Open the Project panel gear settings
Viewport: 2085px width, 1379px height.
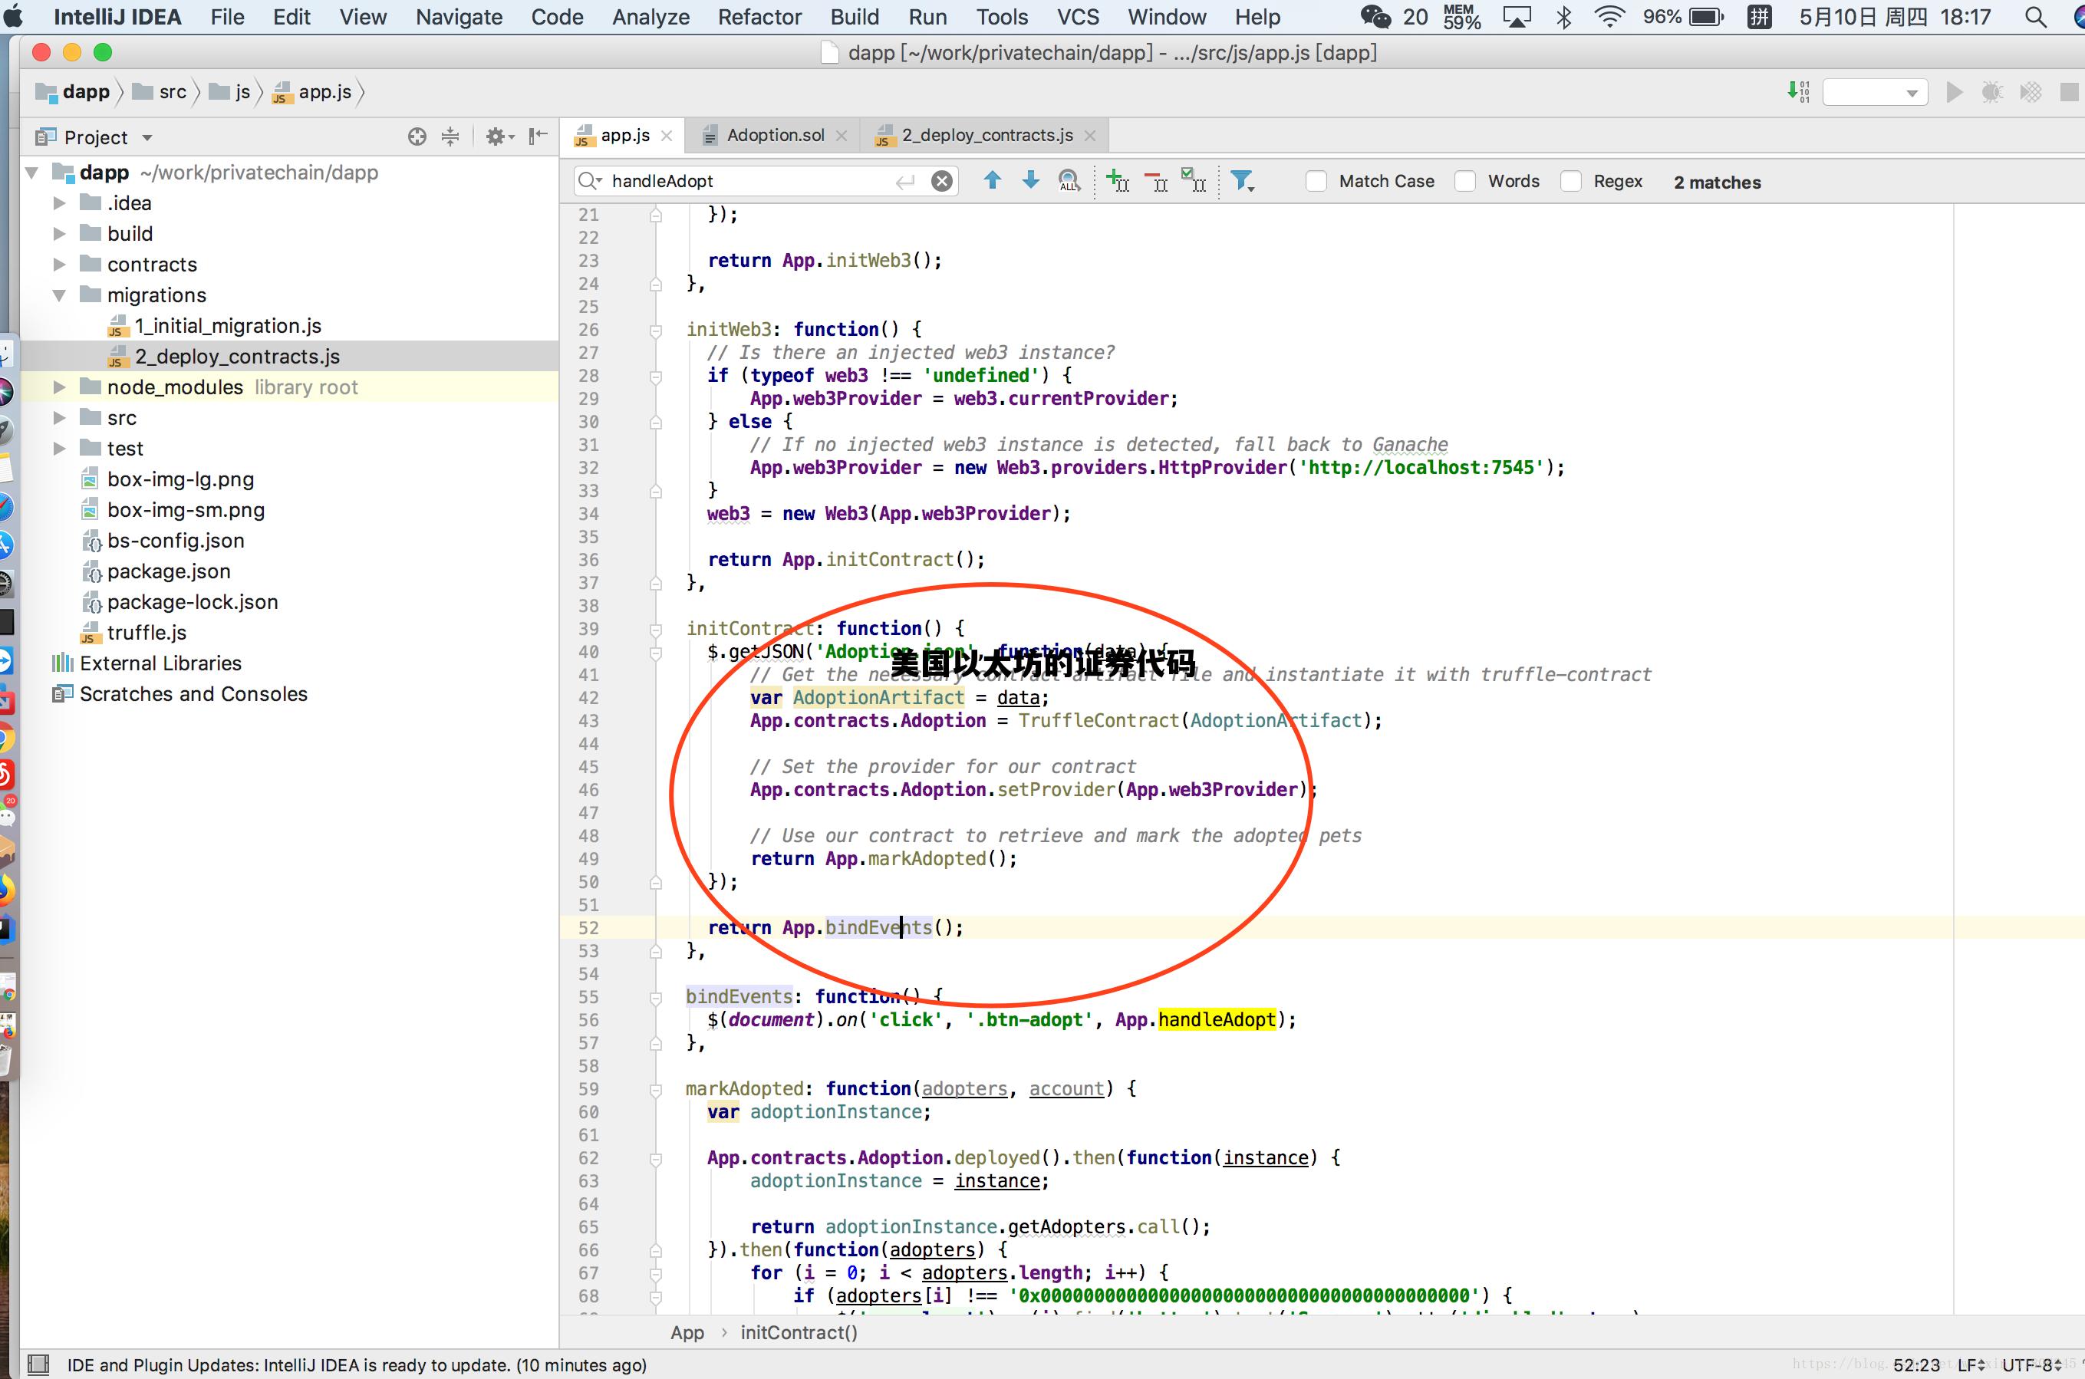(x=499, y=137)
